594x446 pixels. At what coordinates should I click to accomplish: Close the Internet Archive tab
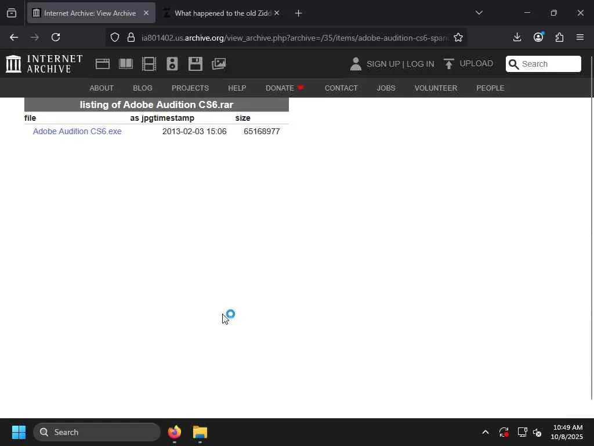(146, 13)
